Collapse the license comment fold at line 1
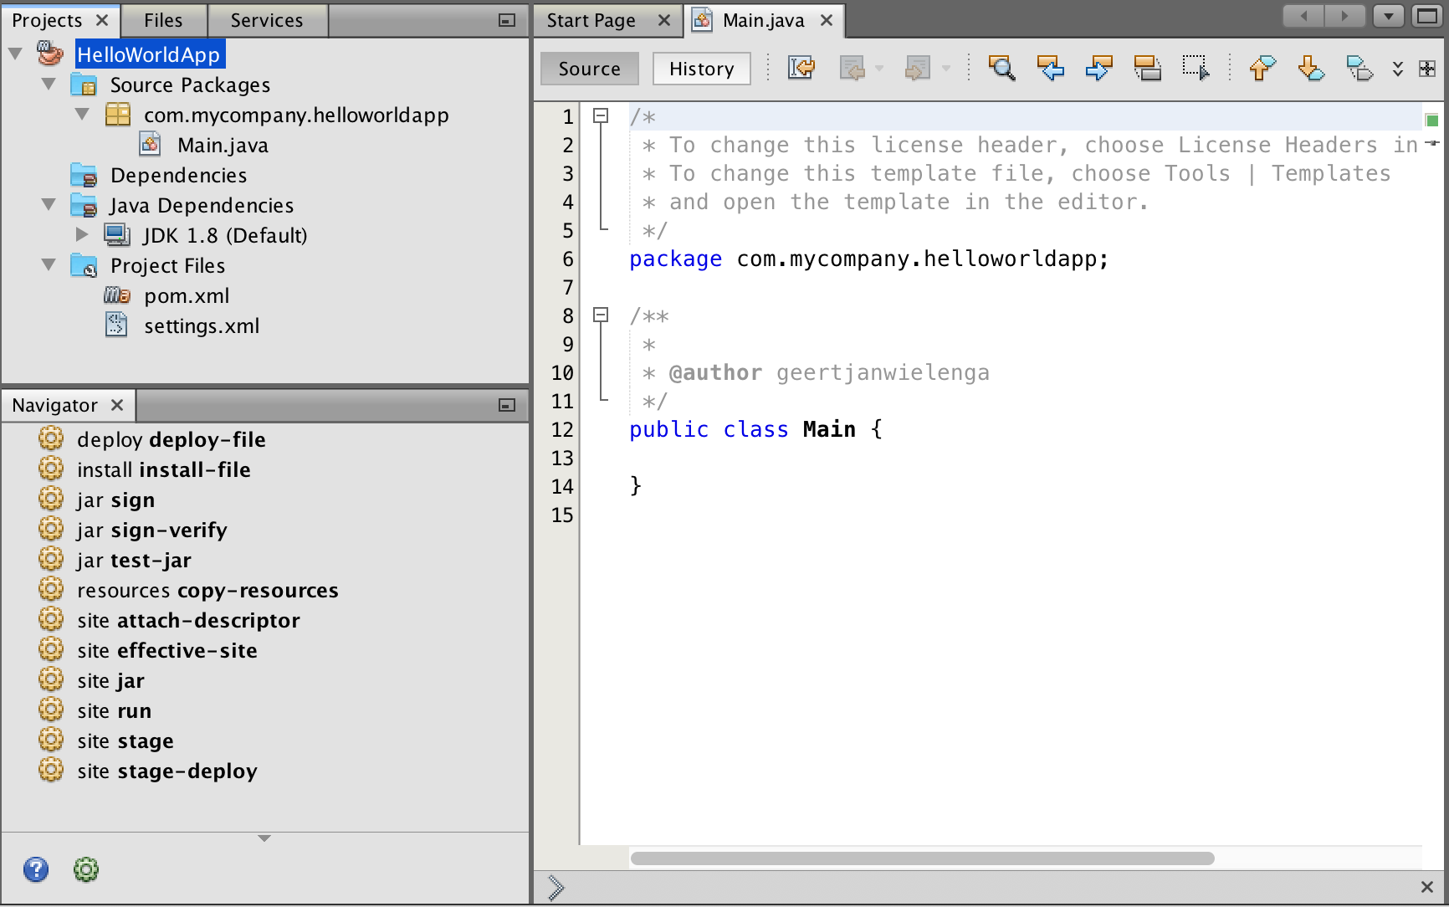This screenshot has width=1449, height=907. pyautogui.click(x=601, y=116)
